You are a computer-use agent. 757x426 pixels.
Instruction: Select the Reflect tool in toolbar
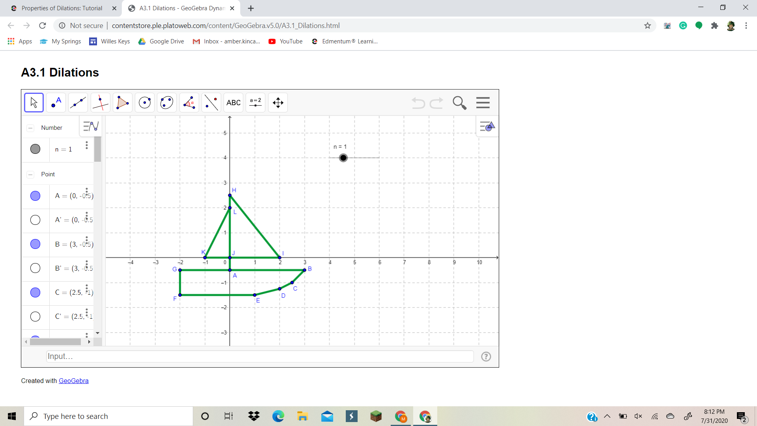211,103
